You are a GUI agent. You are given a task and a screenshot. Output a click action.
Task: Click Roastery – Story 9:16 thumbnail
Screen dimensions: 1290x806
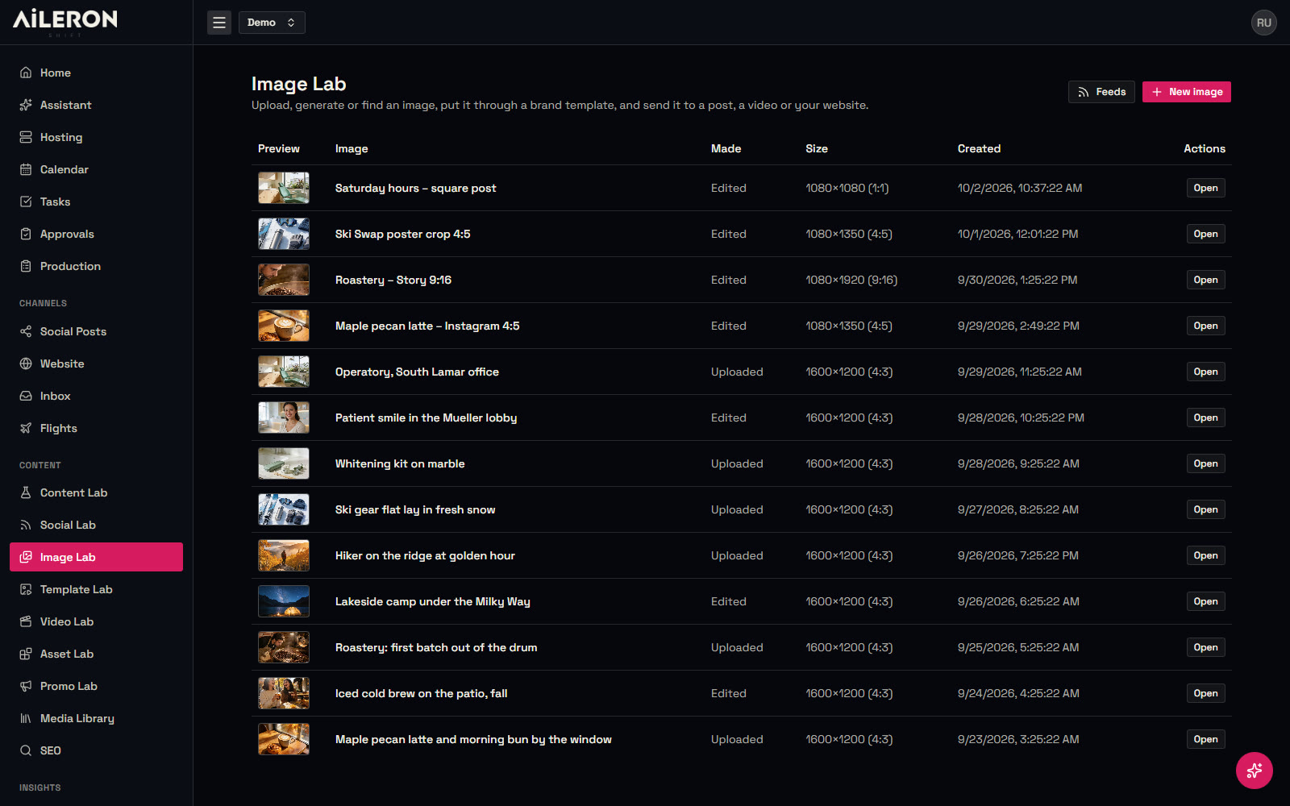point(284,280)
